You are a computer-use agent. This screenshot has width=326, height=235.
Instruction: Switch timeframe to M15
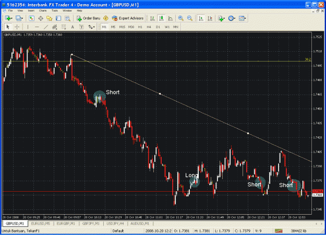tap(122, 27)
